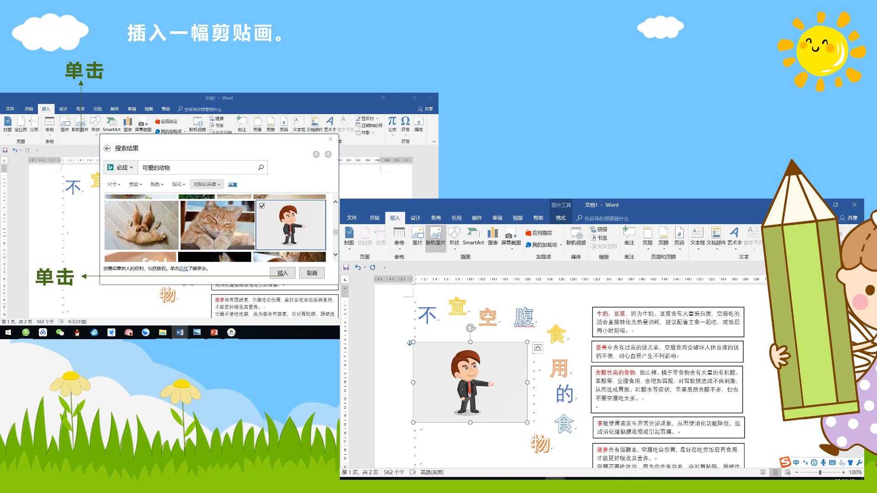The width and height of the screenshot is (877, 493).
Task: Expand the 必应 search provider dropdown
Action: tap(121, 168)
